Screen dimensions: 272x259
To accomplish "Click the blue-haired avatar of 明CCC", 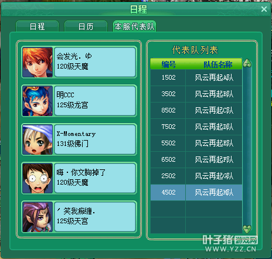I will coord(38,101).
